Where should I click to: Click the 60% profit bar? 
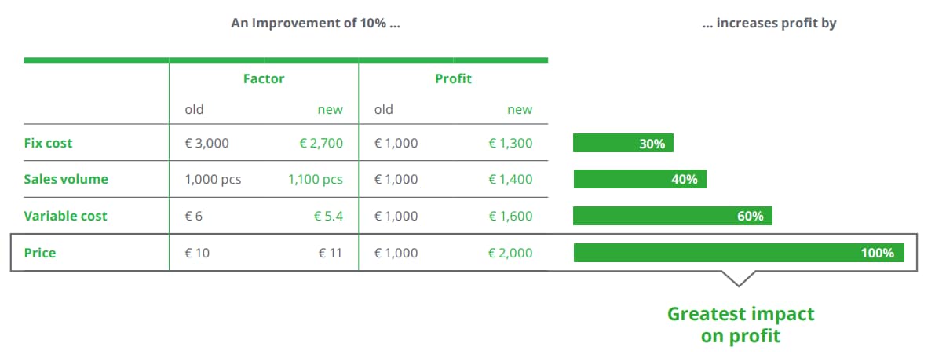tap(673, 216)
